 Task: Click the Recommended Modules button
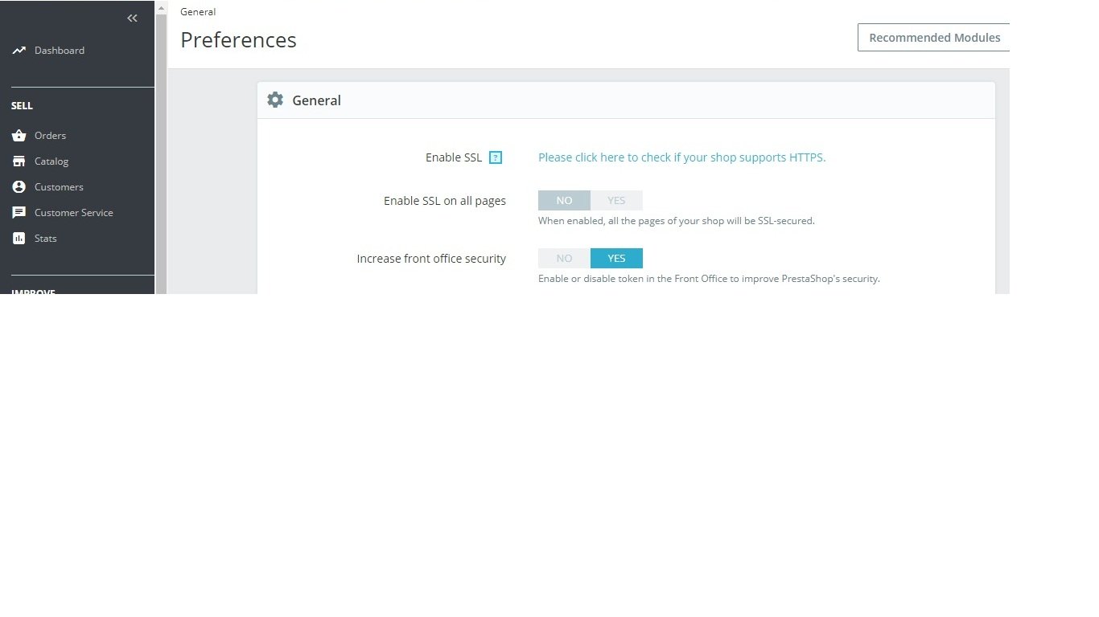(x=933, y=38)
